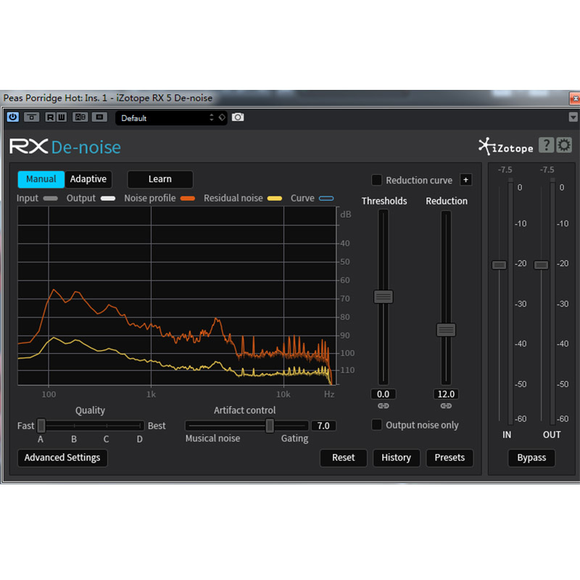
Task: Click Quality label A
Action: coord(41,439)
